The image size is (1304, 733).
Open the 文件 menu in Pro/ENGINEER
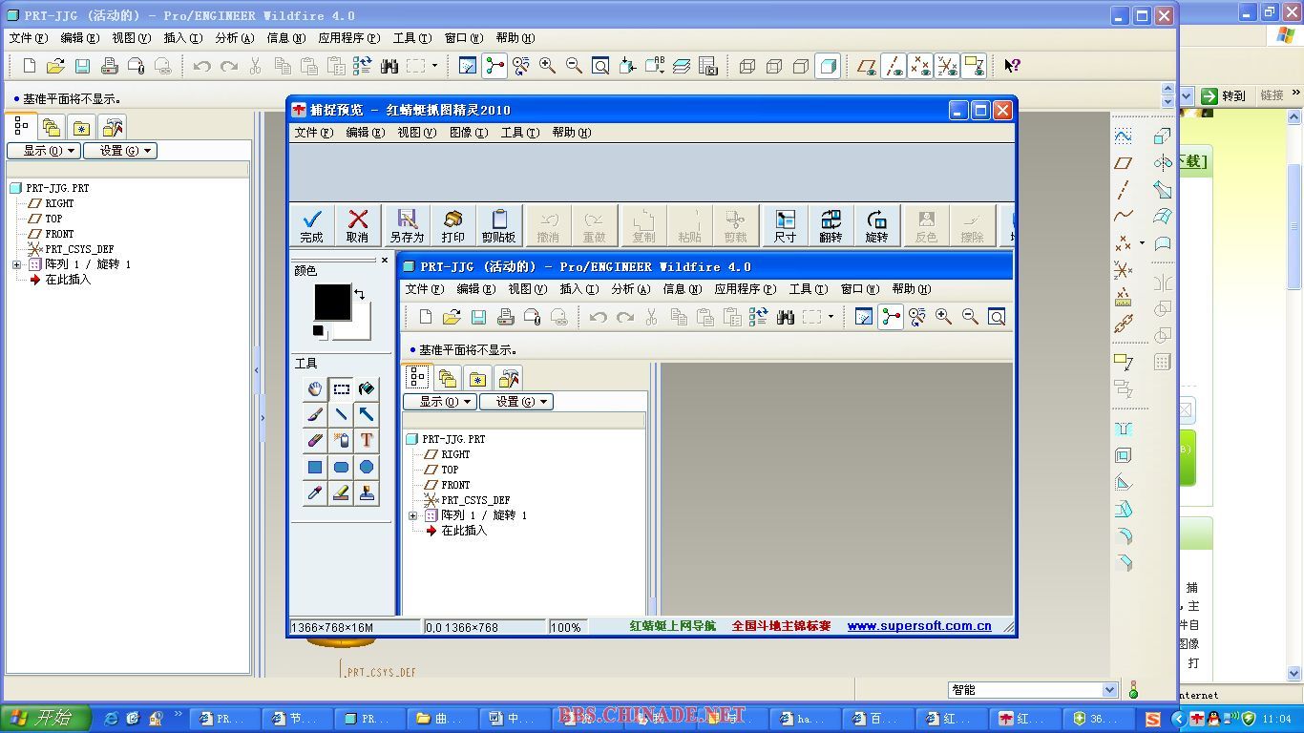coord(28,38)
